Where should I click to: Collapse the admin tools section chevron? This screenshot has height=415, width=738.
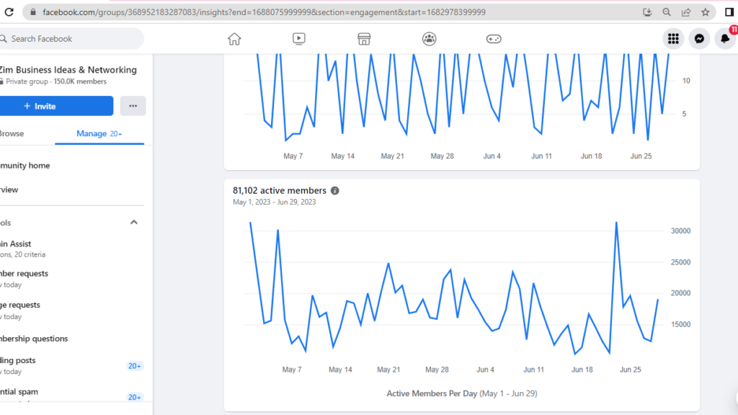(x=133, y=222)
